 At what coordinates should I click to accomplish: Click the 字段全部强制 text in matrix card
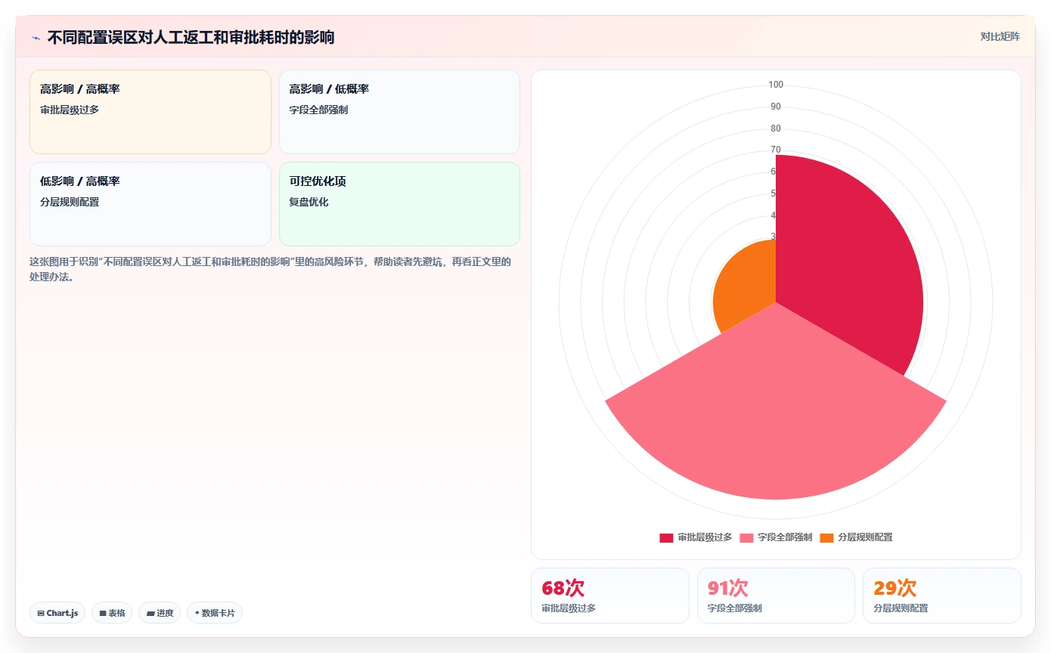318,110
